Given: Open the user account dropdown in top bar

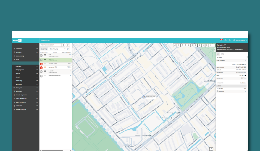Looking at the screenshot, I should 240,40.
